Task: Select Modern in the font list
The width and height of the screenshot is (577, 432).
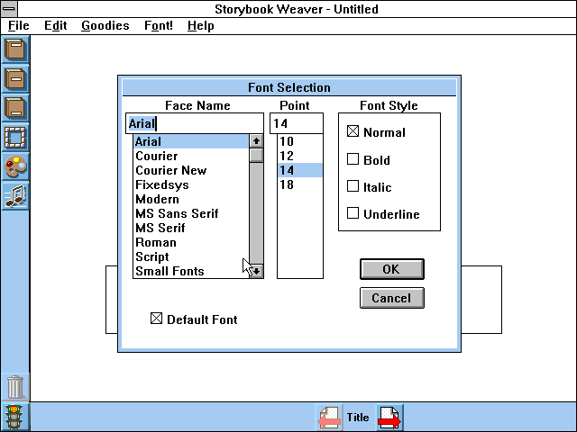Action: (x=190, y=199)
